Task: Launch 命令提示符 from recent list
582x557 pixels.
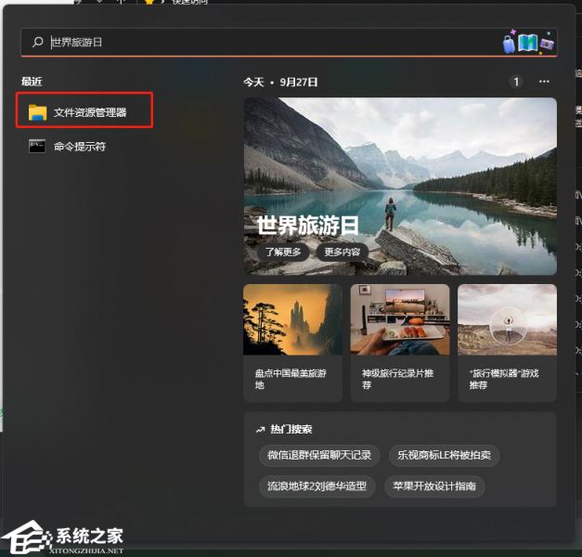Action: click(79, 146)
